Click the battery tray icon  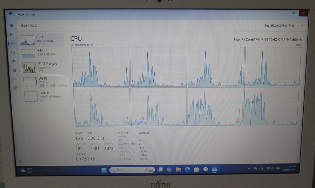tap(278, 169)
